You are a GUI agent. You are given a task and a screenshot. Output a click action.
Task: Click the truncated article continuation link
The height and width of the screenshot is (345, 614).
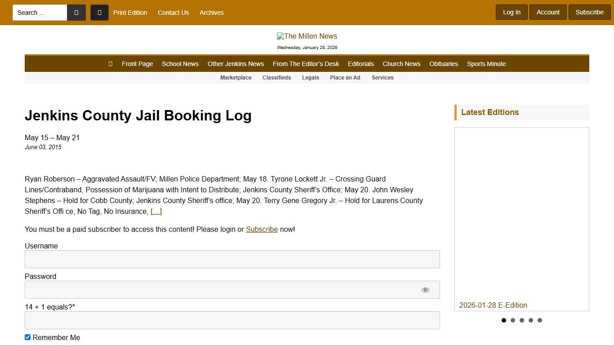tap(156, 211)
